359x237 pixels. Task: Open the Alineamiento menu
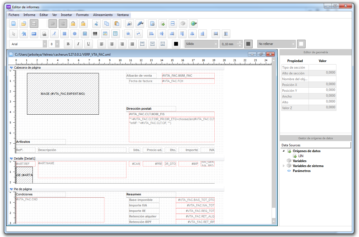[x=103, y=15]
